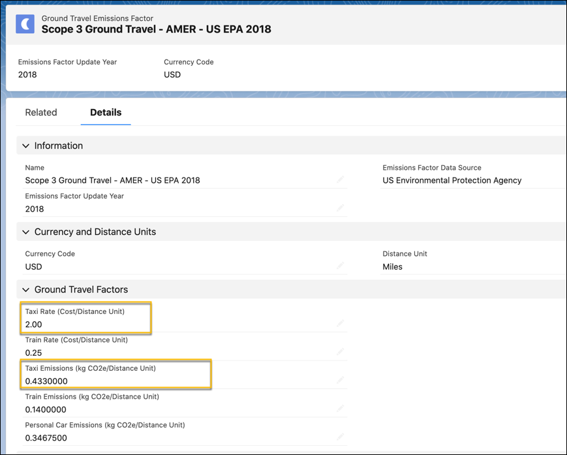Edit Currency Code using its pencil icon
567x455 pixels.
tap(341, 266)
